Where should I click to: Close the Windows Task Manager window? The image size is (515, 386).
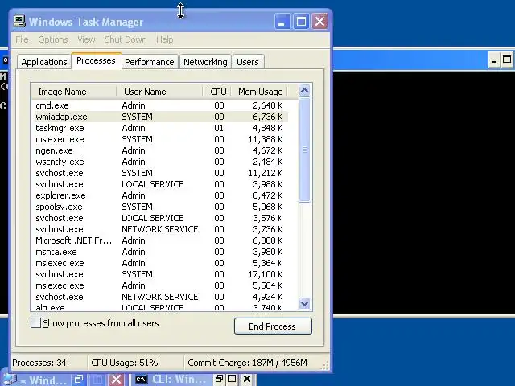point(319,22)
